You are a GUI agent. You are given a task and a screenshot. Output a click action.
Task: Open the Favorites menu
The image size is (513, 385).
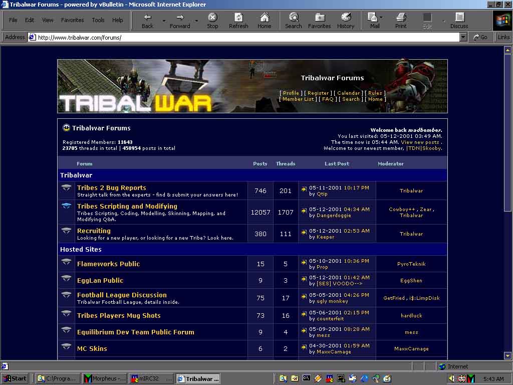[x=72, y=20]
